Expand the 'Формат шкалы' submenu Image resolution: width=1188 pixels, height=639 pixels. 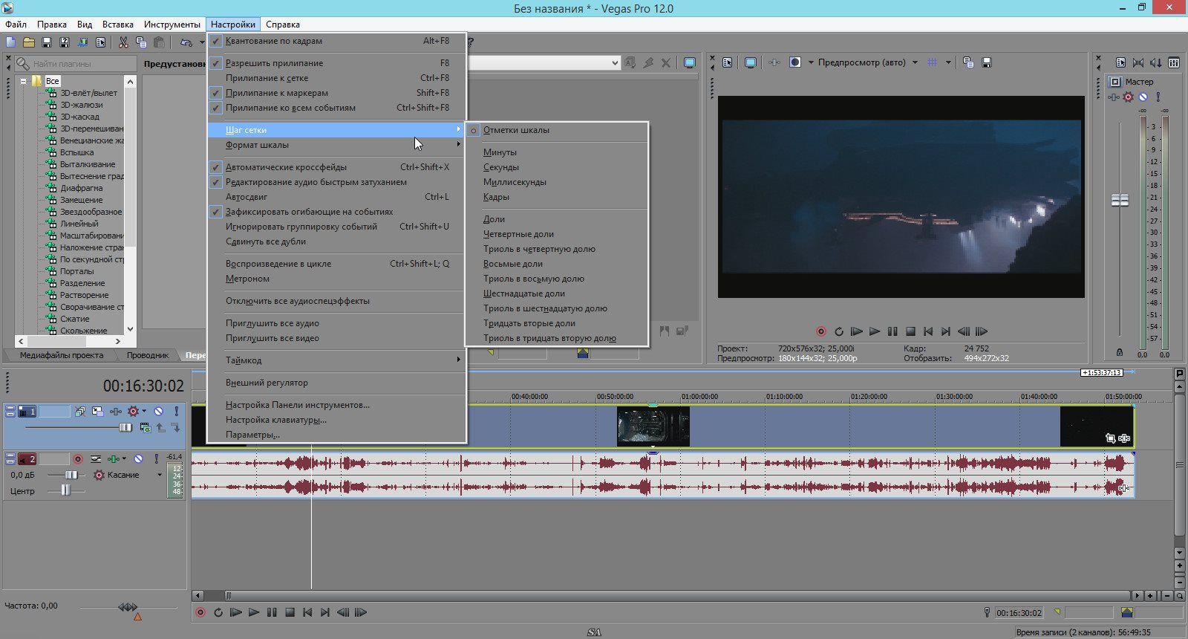pyautogui.click(x=257, y=145)
